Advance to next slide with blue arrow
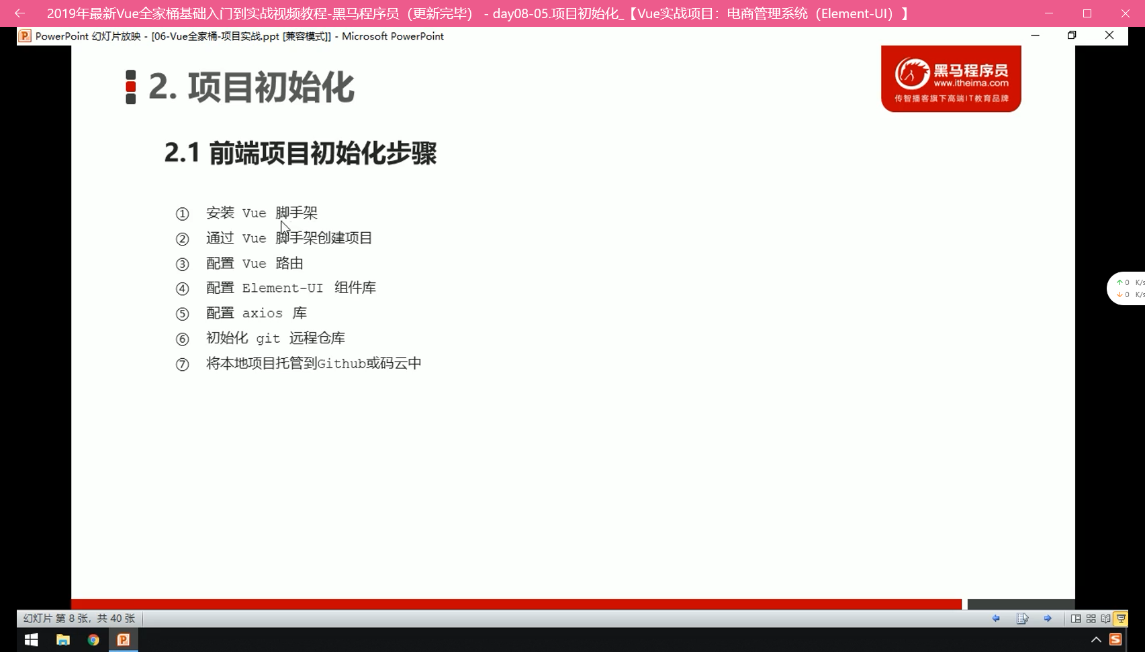 click(1048, 618)
